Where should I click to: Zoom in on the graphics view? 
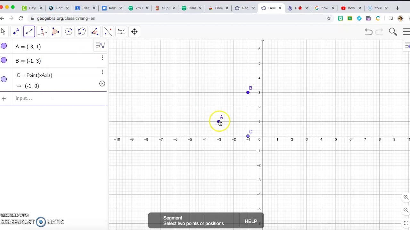click(x=406, y=197)
